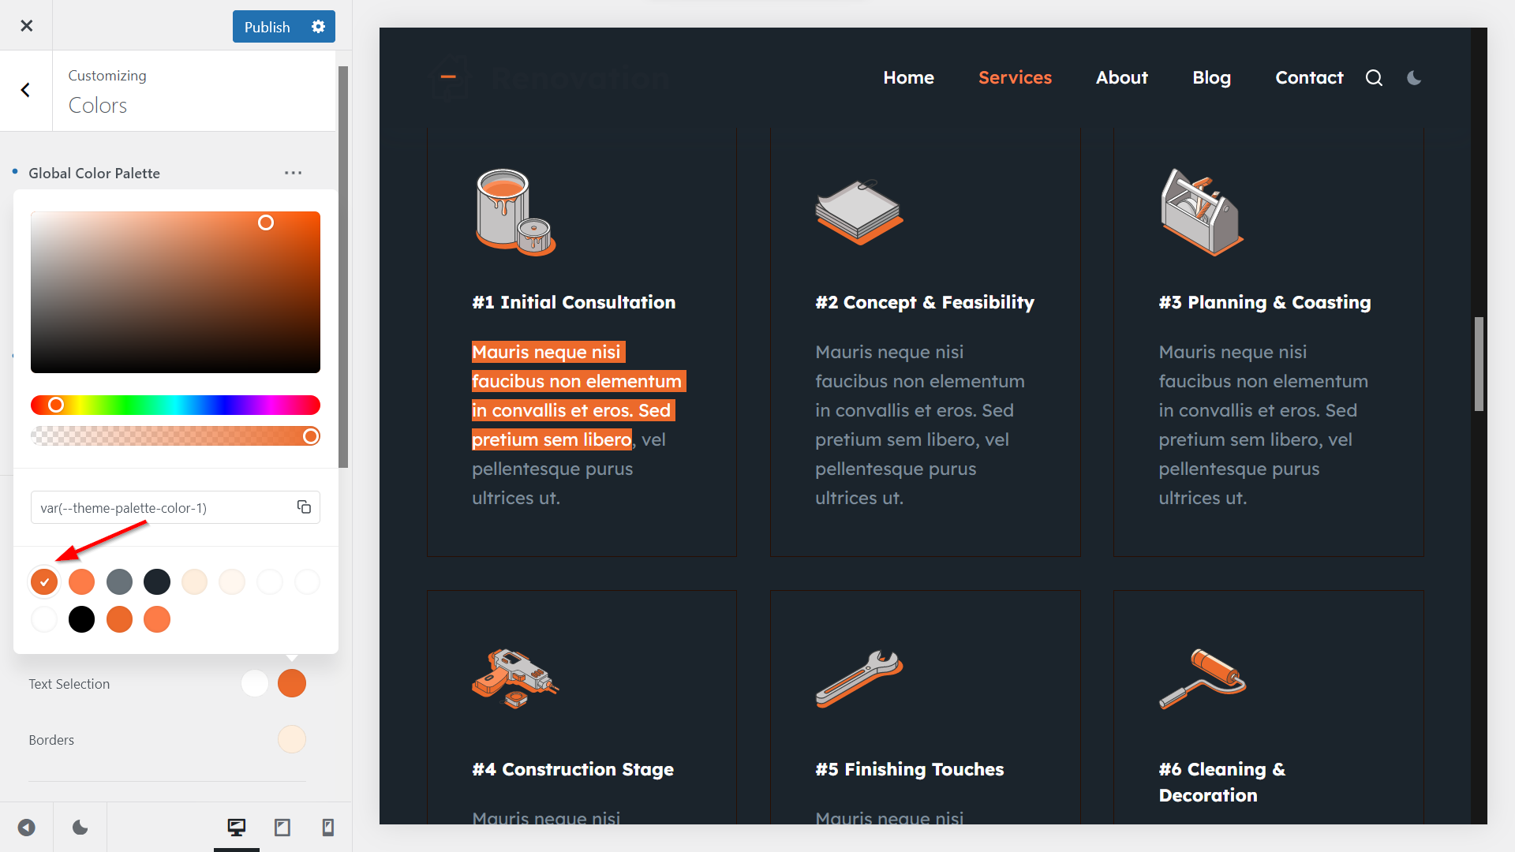Screen dimensions: 1515x852
Task: Click the Publish button
Action: pyautogui.click(x=267, y=26)
